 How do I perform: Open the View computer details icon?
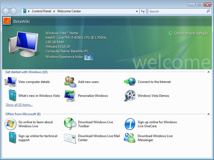pos(11,82)
